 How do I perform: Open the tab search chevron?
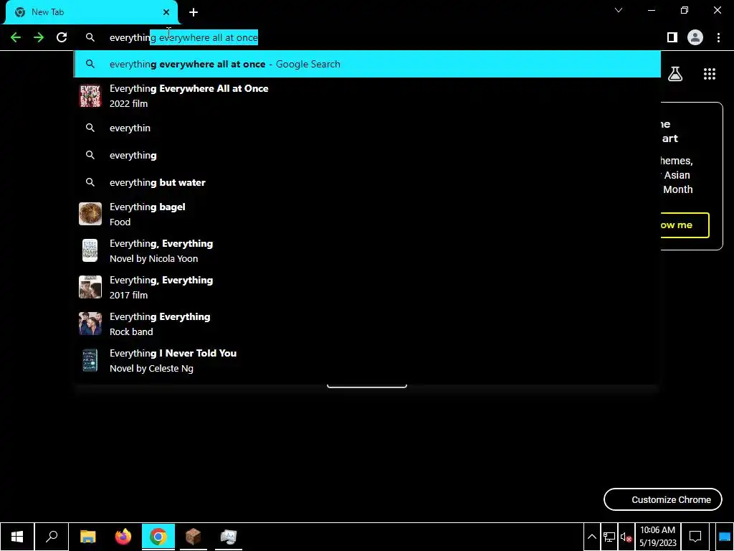click(619, 10)
